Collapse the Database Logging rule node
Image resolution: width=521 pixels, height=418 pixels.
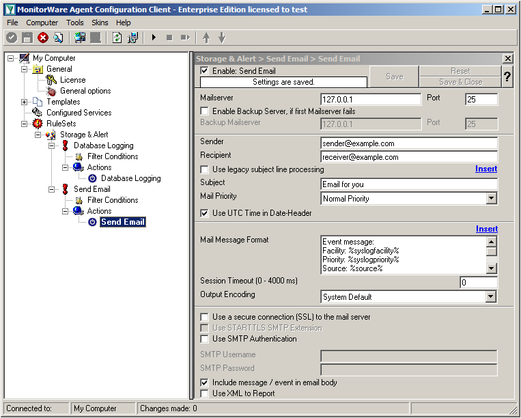click(x=51, y=145)
